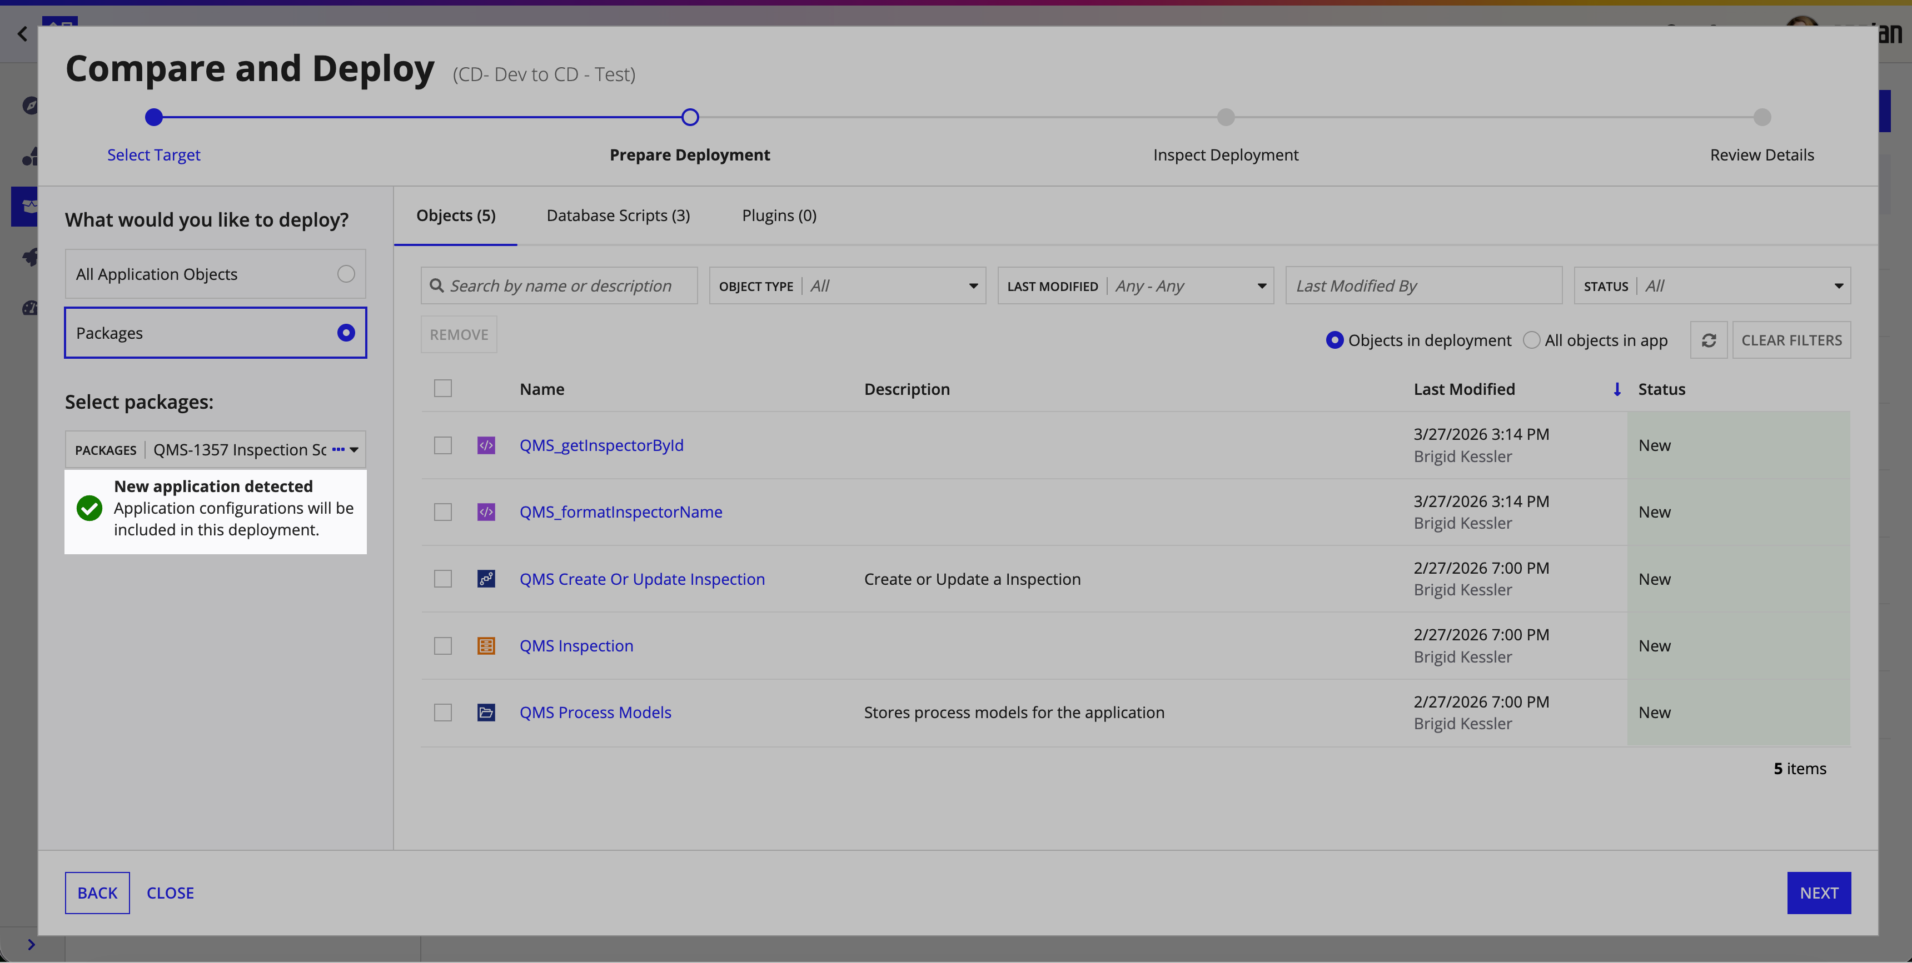1912x963 pixels.
Task: Switch to the Database Scripts (3) tab
Action: (618, 215)
